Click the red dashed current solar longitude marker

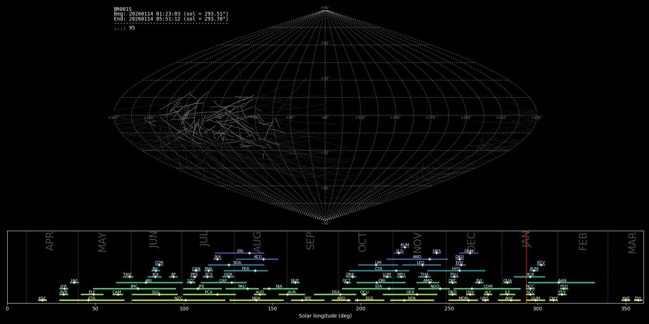click(x=526, y=266)
